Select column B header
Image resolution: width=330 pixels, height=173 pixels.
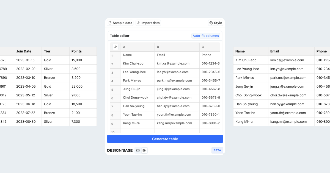pos(177,47)
